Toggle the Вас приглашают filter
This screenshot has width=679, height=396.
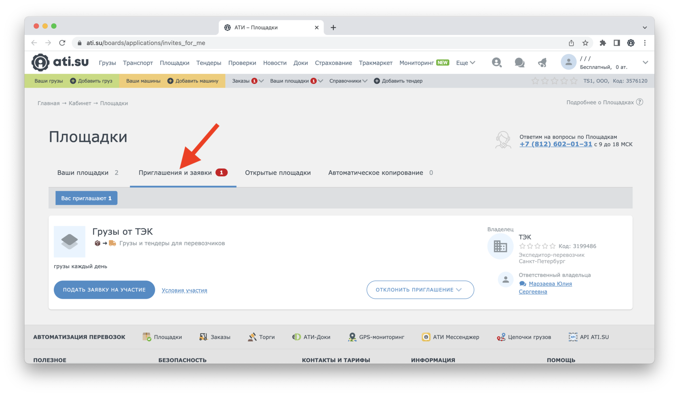[x=86, y=198]
